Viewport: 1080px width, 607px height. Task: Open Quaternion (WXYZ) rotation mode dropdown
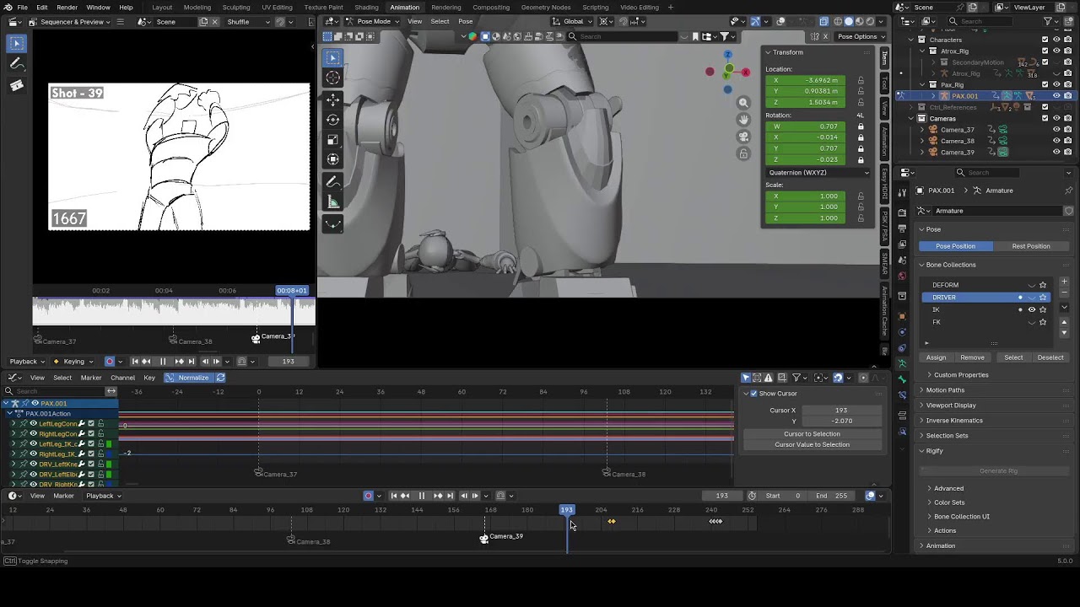click(x=817, y=172)
